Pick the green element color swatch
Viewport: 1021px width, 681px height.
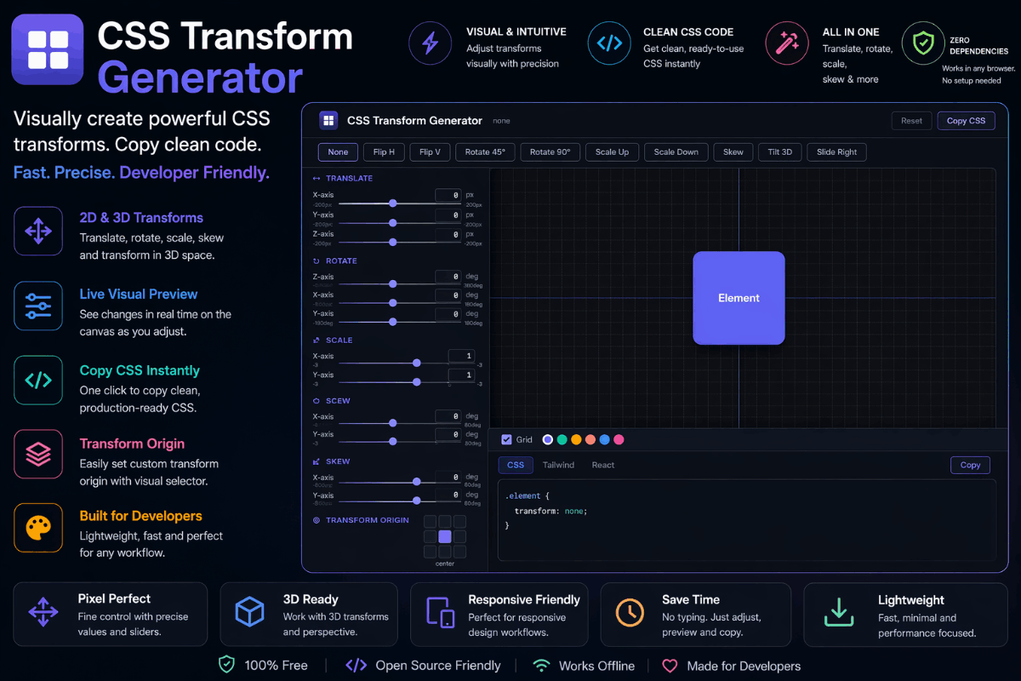pyautogui.click(x=562, y=439)
